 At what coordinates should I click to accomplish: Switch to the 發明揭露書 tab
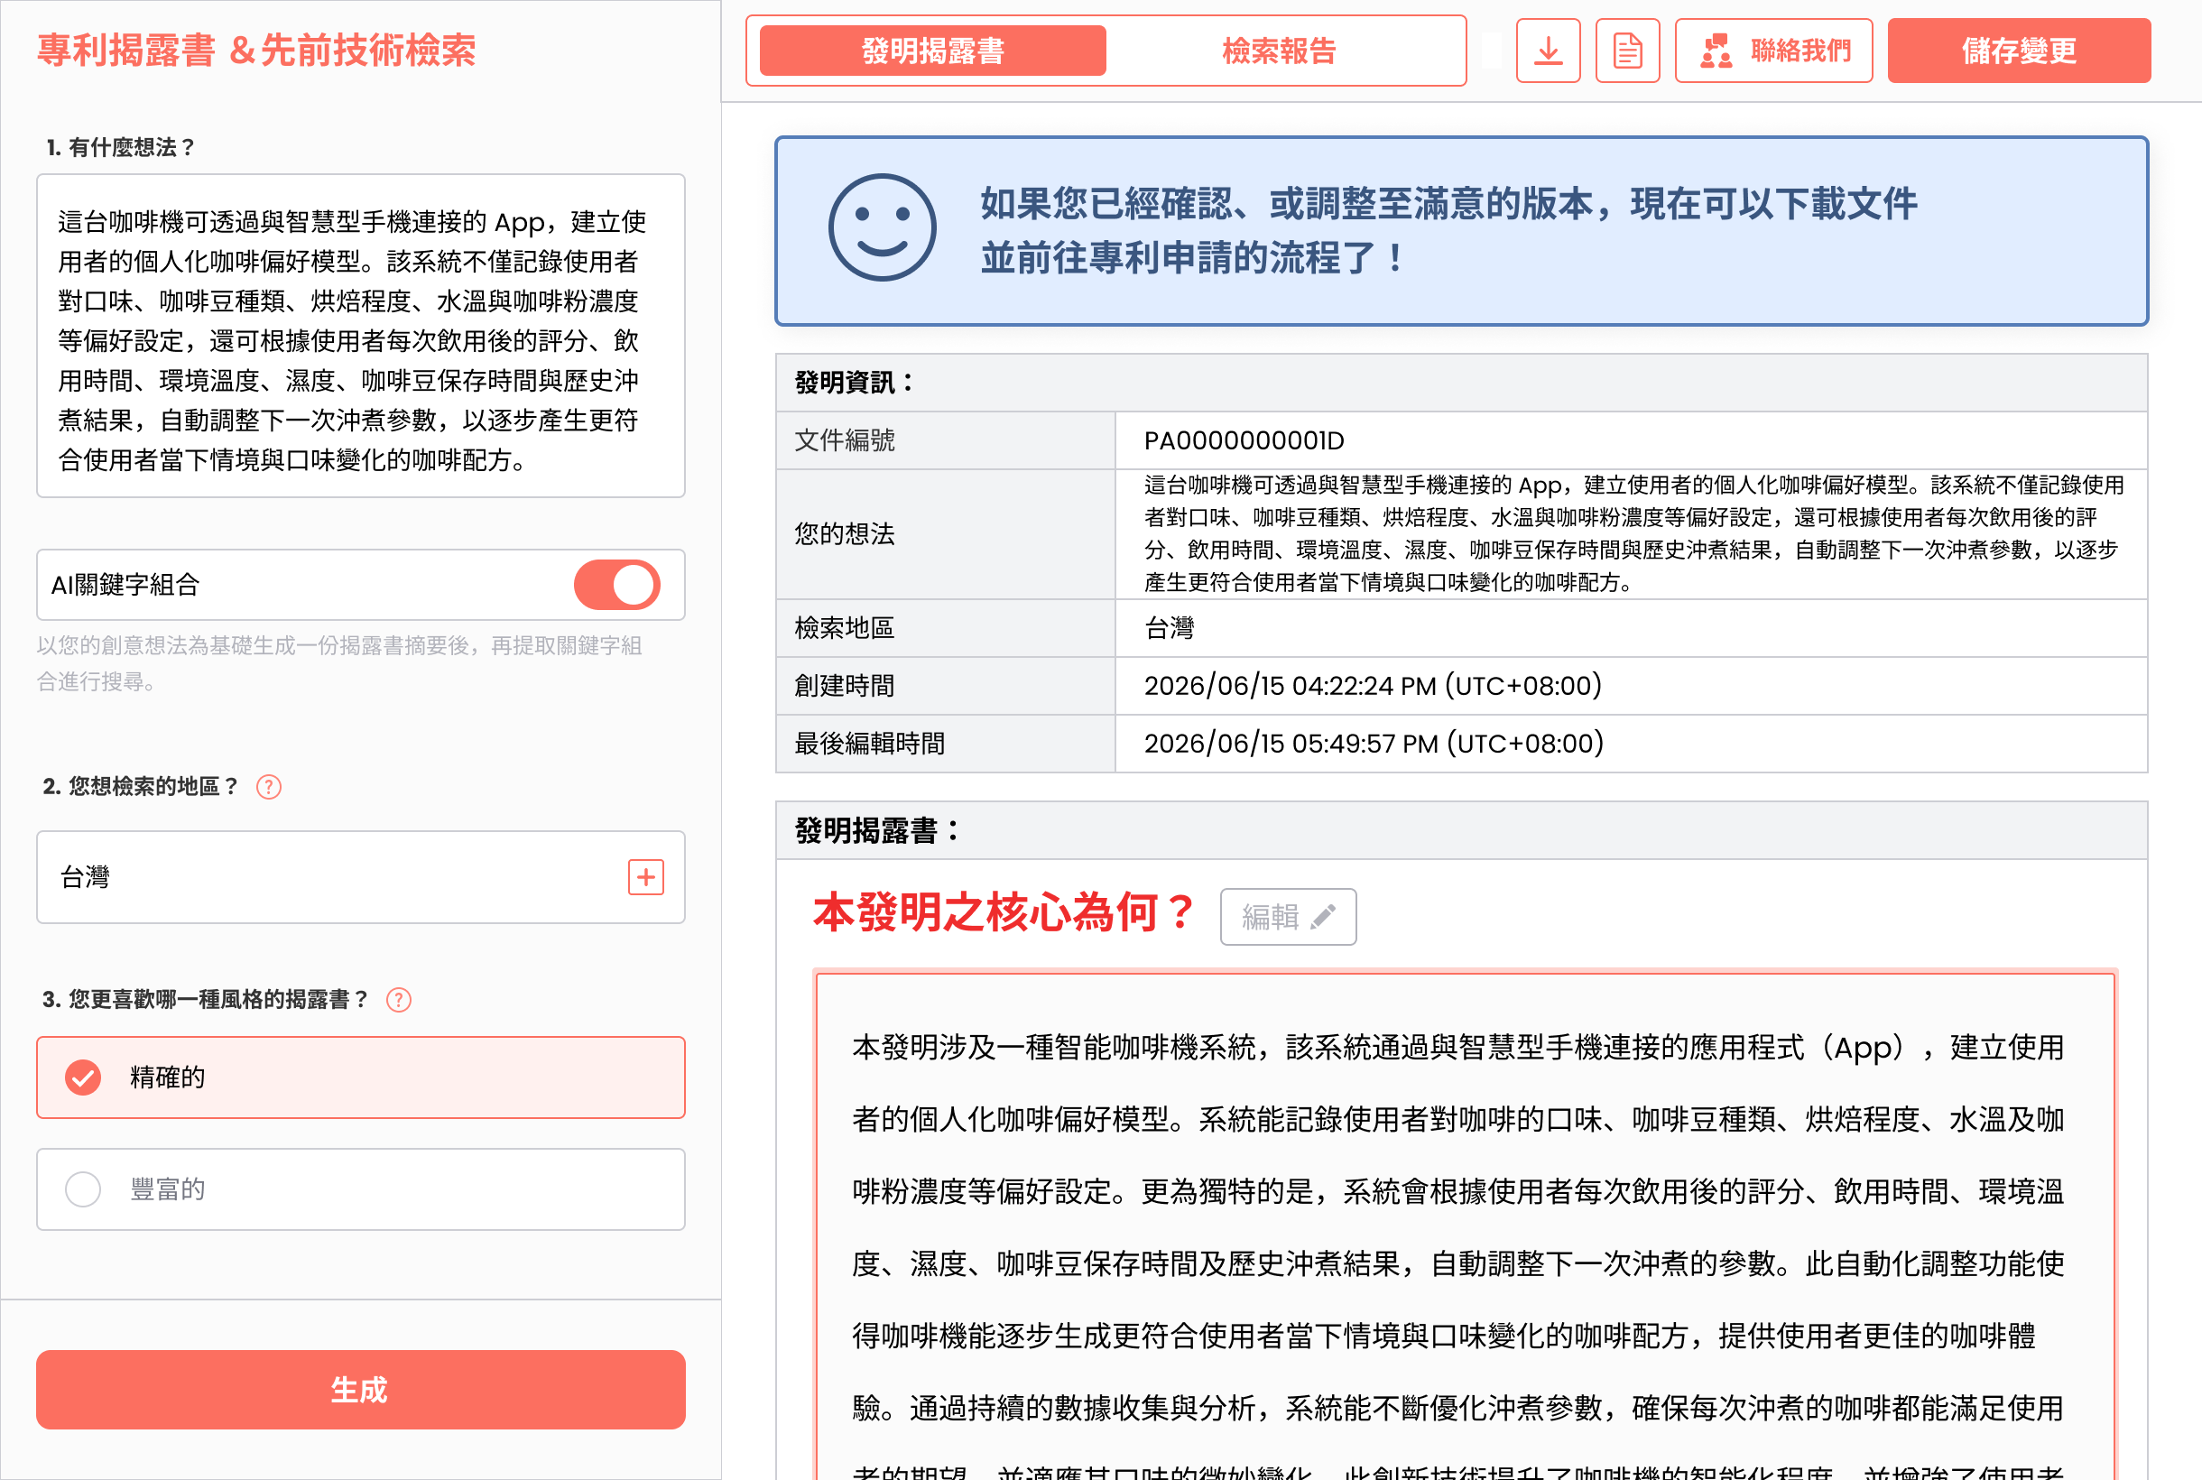coord(932,51)
